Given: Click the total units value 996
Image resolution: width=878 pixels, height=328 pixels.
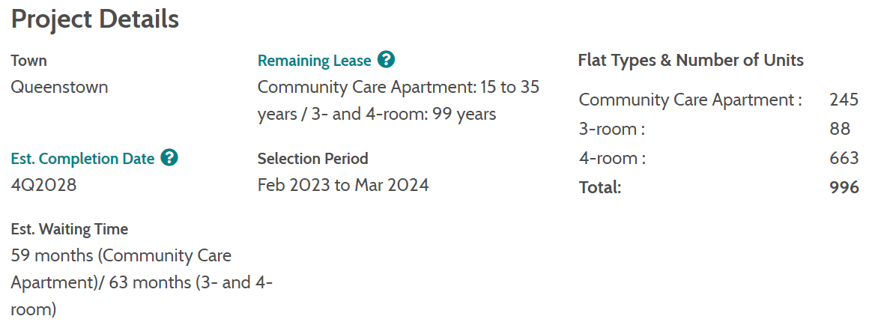Looking at the screenshot, I should (x=844, y=187).
